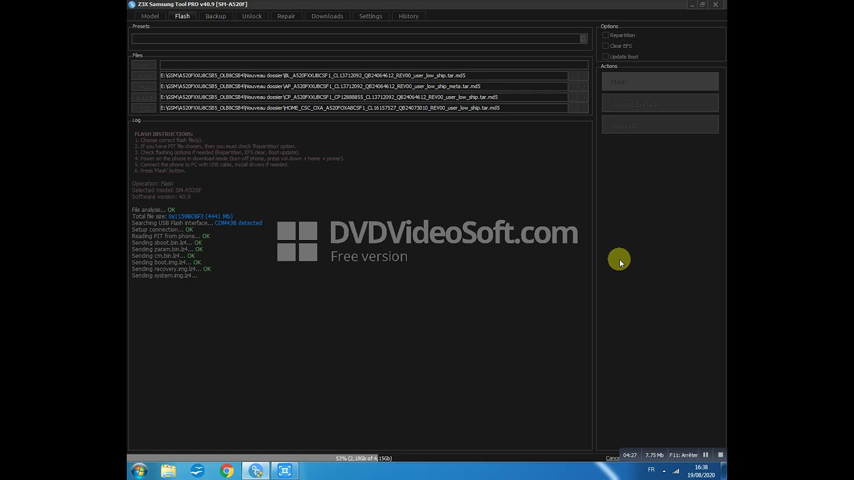
Task: Open the Model tab
Action: [x=150, y=16]
